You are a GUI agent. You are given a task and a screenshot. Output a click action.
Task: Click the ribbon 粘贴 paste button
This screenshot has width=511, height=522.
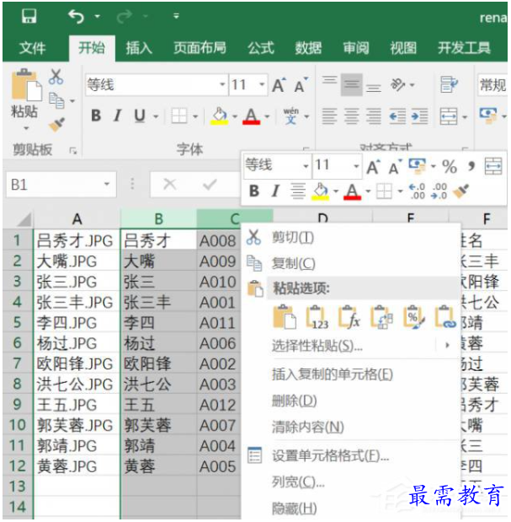tap(25, 95)
